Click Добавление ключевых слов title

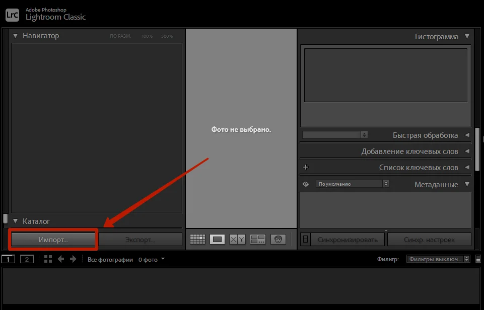pyautogui.click(x=409, y=151)
